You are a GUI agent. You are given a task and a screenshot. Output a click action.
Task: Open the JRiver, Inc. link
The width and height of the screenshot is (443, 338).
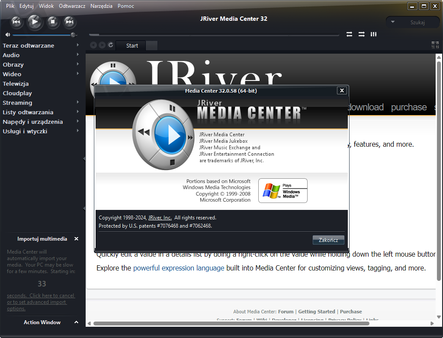pyautogui.click(x=160, y=218)
